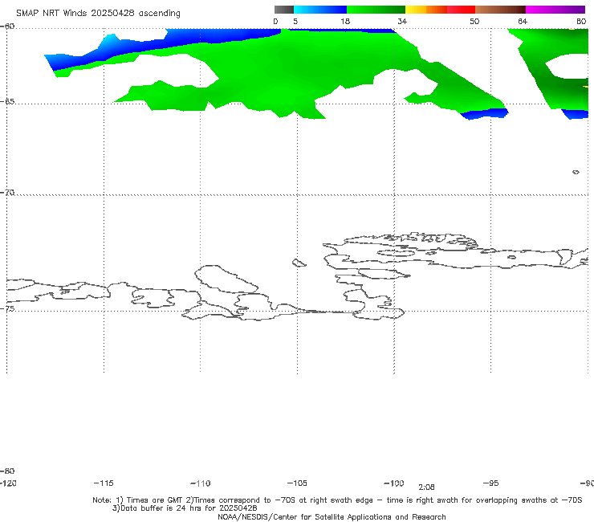Click the latitude label -70

7,192
